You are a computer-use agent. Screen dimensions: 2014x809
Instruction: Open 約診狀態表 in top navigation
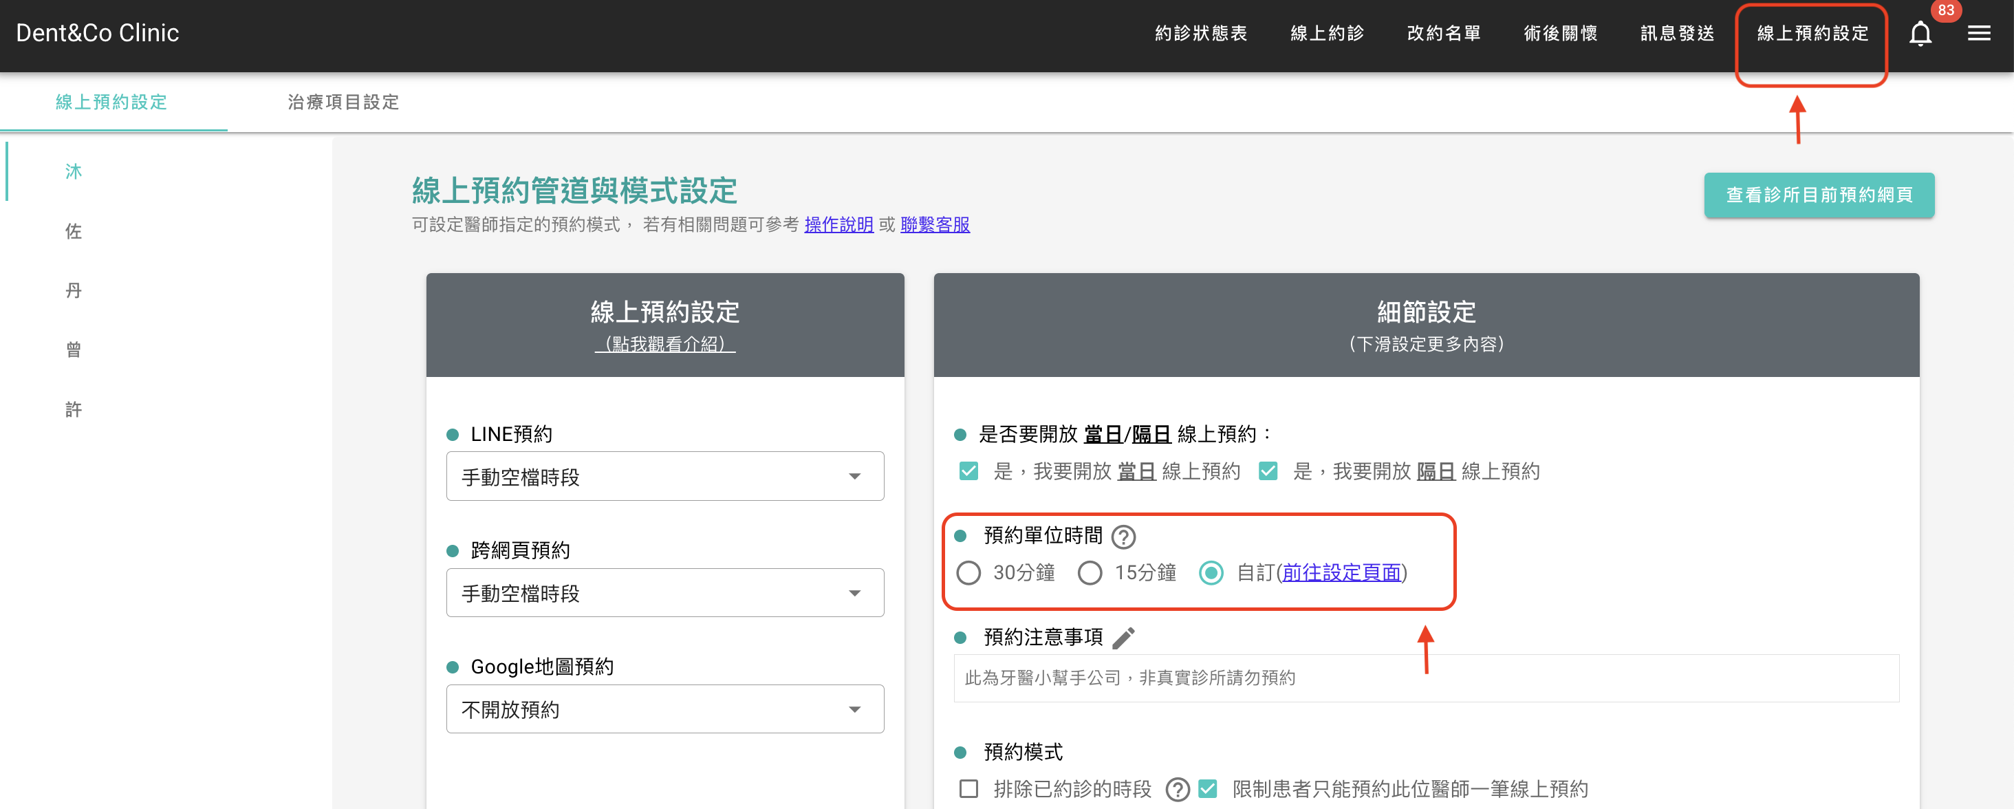tap(1201, 34)
